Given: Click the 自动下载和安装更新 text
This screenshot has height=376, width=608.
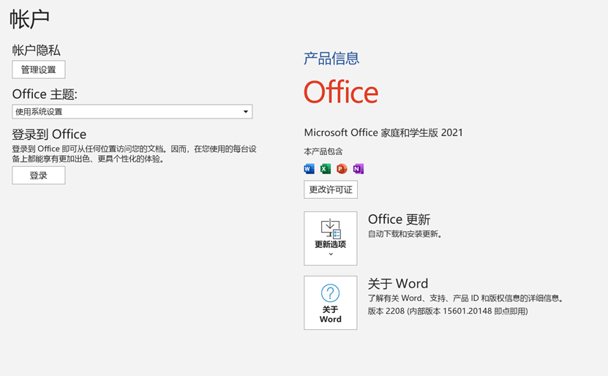Looking at the screenshot, I should 405,234.
